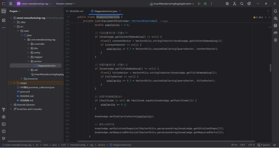
Task: Close DiagnosisService.java tab
Action: [x=120, y=11]
